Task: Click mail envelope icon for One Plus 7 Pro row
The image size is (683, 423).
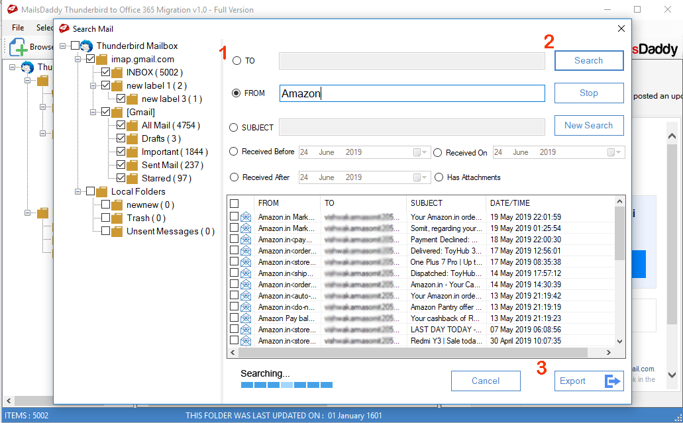Action: (x=246, y=262)
